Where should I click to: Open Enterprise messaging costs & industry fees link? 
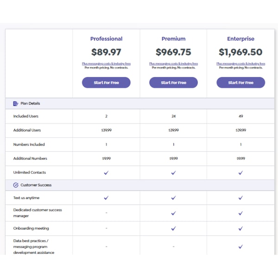(x=241, y=63)
